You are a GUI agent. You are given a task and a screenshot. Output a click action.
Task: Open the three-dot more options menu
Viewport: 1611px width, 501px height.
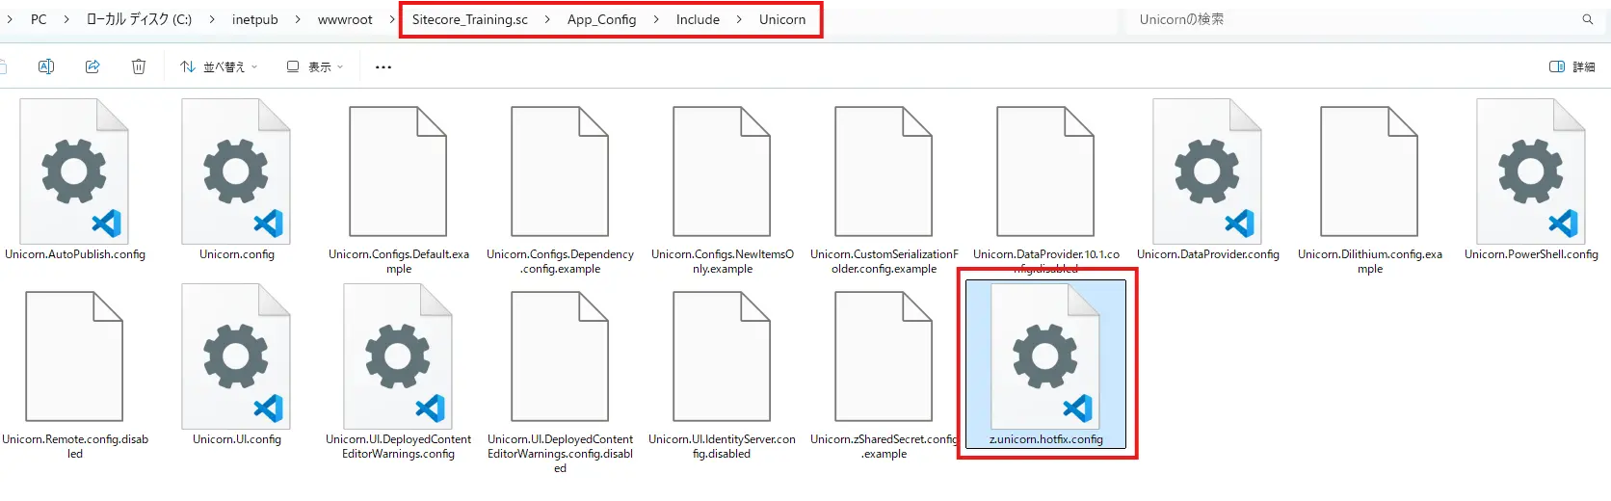[x=383, y=67]
